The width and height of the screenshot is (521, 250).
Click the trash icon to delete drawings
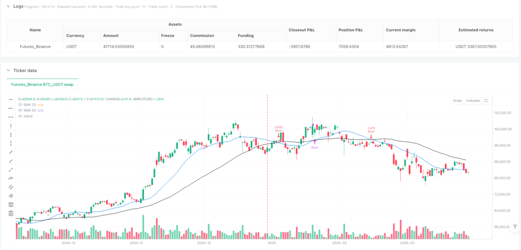pos(11,213)
